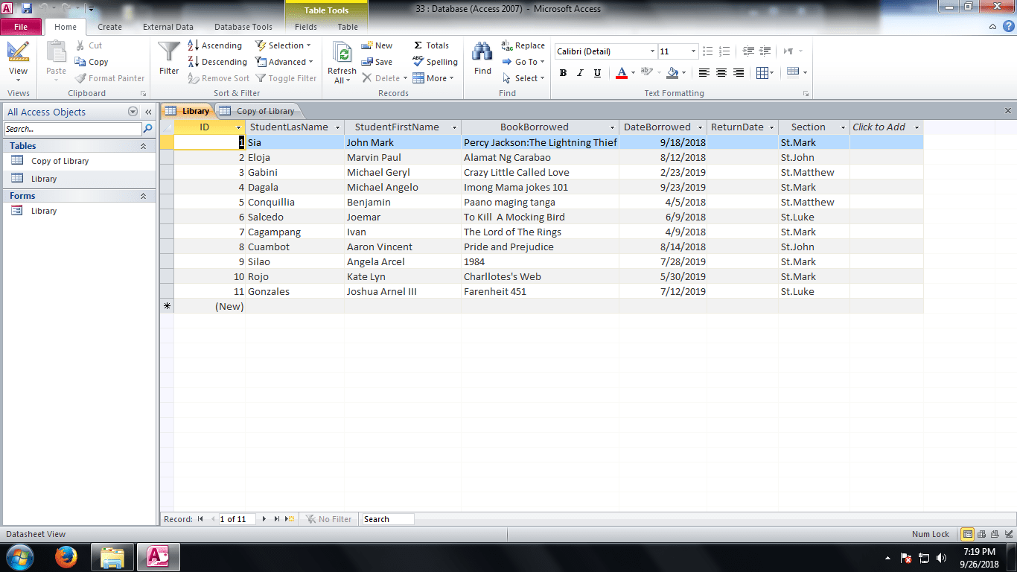
Task: Create a New record
Action: [x=377, y=45]
